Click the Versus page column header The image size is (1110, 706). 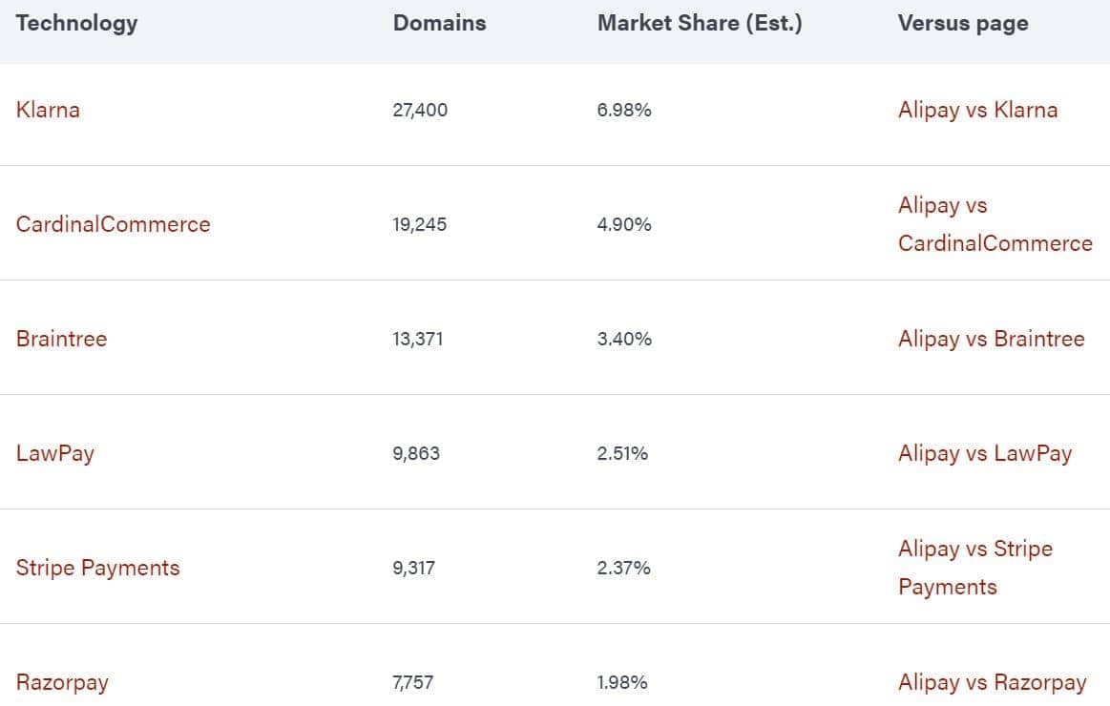point(962,23)
